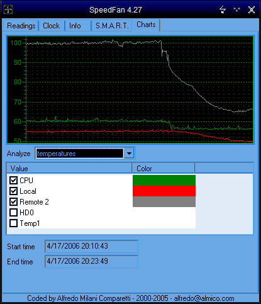261x304 pixels.
Task: Click the HD0 label text
Action: [x=26, y=213]
